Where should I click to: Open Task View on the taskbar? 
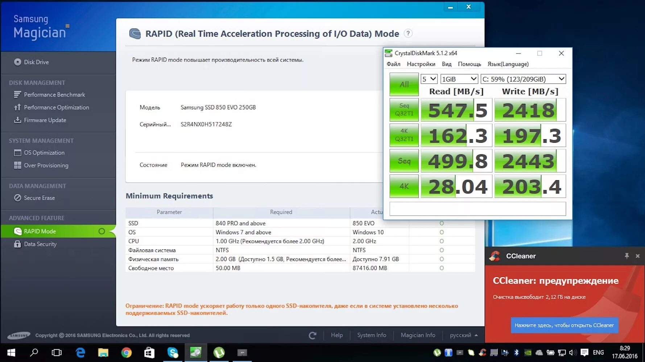tap(57, 353)
